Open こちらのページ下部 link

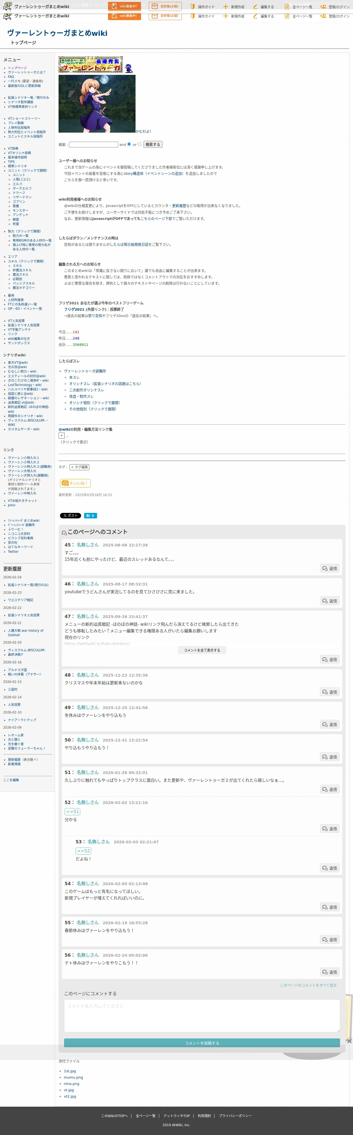pos(156,218)
